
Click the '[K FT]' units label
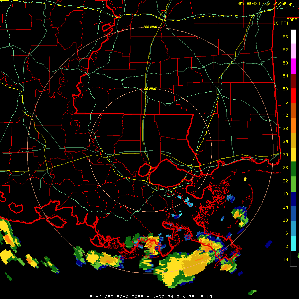[x=281, y=23]
